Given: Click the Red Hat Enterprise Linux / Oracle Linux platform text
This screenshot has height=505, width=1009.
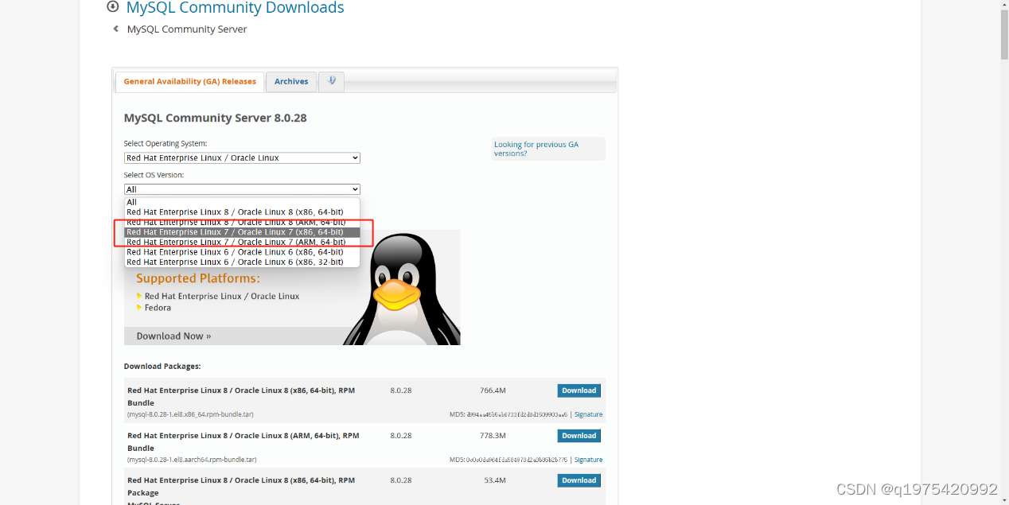Looking at the screenshot, I should tap(222, 296).
